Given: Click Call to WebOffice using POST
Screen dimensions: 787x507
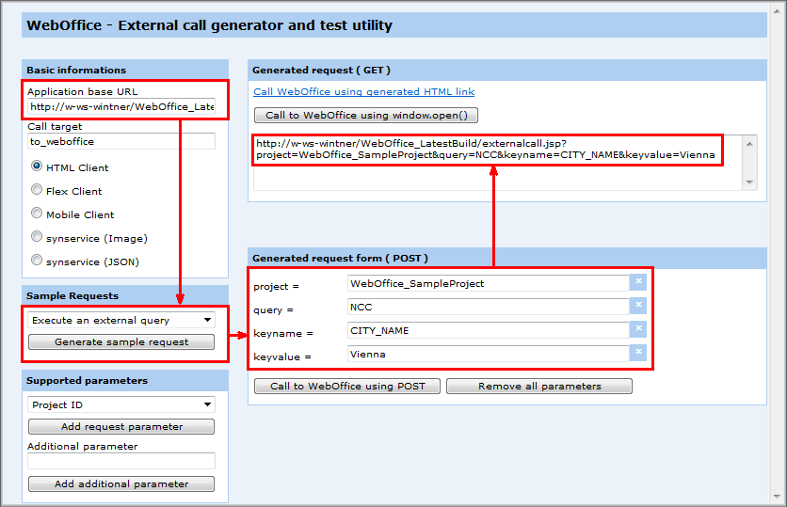Looking at the screenshot, I should pyautogui.click(x=347, y=387).
